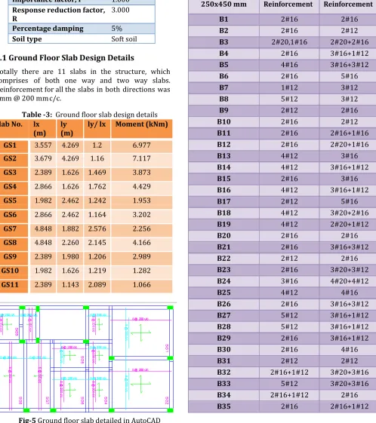The height and width of the screenshot is (423, 376).
Task: Click beam label 'B15'
Action: pos(223,179)
